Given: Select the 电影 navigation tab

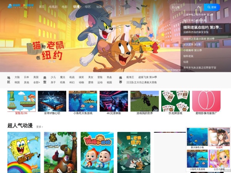Looking at the screenshot, I should 65,7.
